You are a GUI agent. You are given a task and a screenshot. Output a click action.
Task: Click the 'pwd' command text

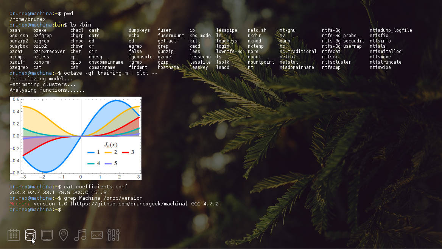pyautogui.click(x=68, y=14)
